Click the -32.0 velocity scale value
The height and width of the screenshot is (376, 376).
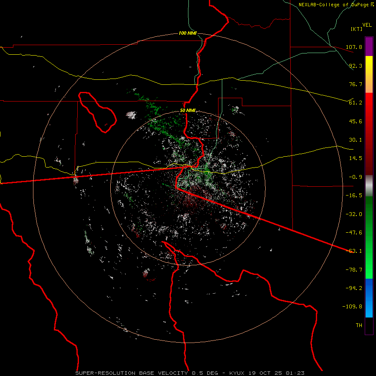click(354, 214)
